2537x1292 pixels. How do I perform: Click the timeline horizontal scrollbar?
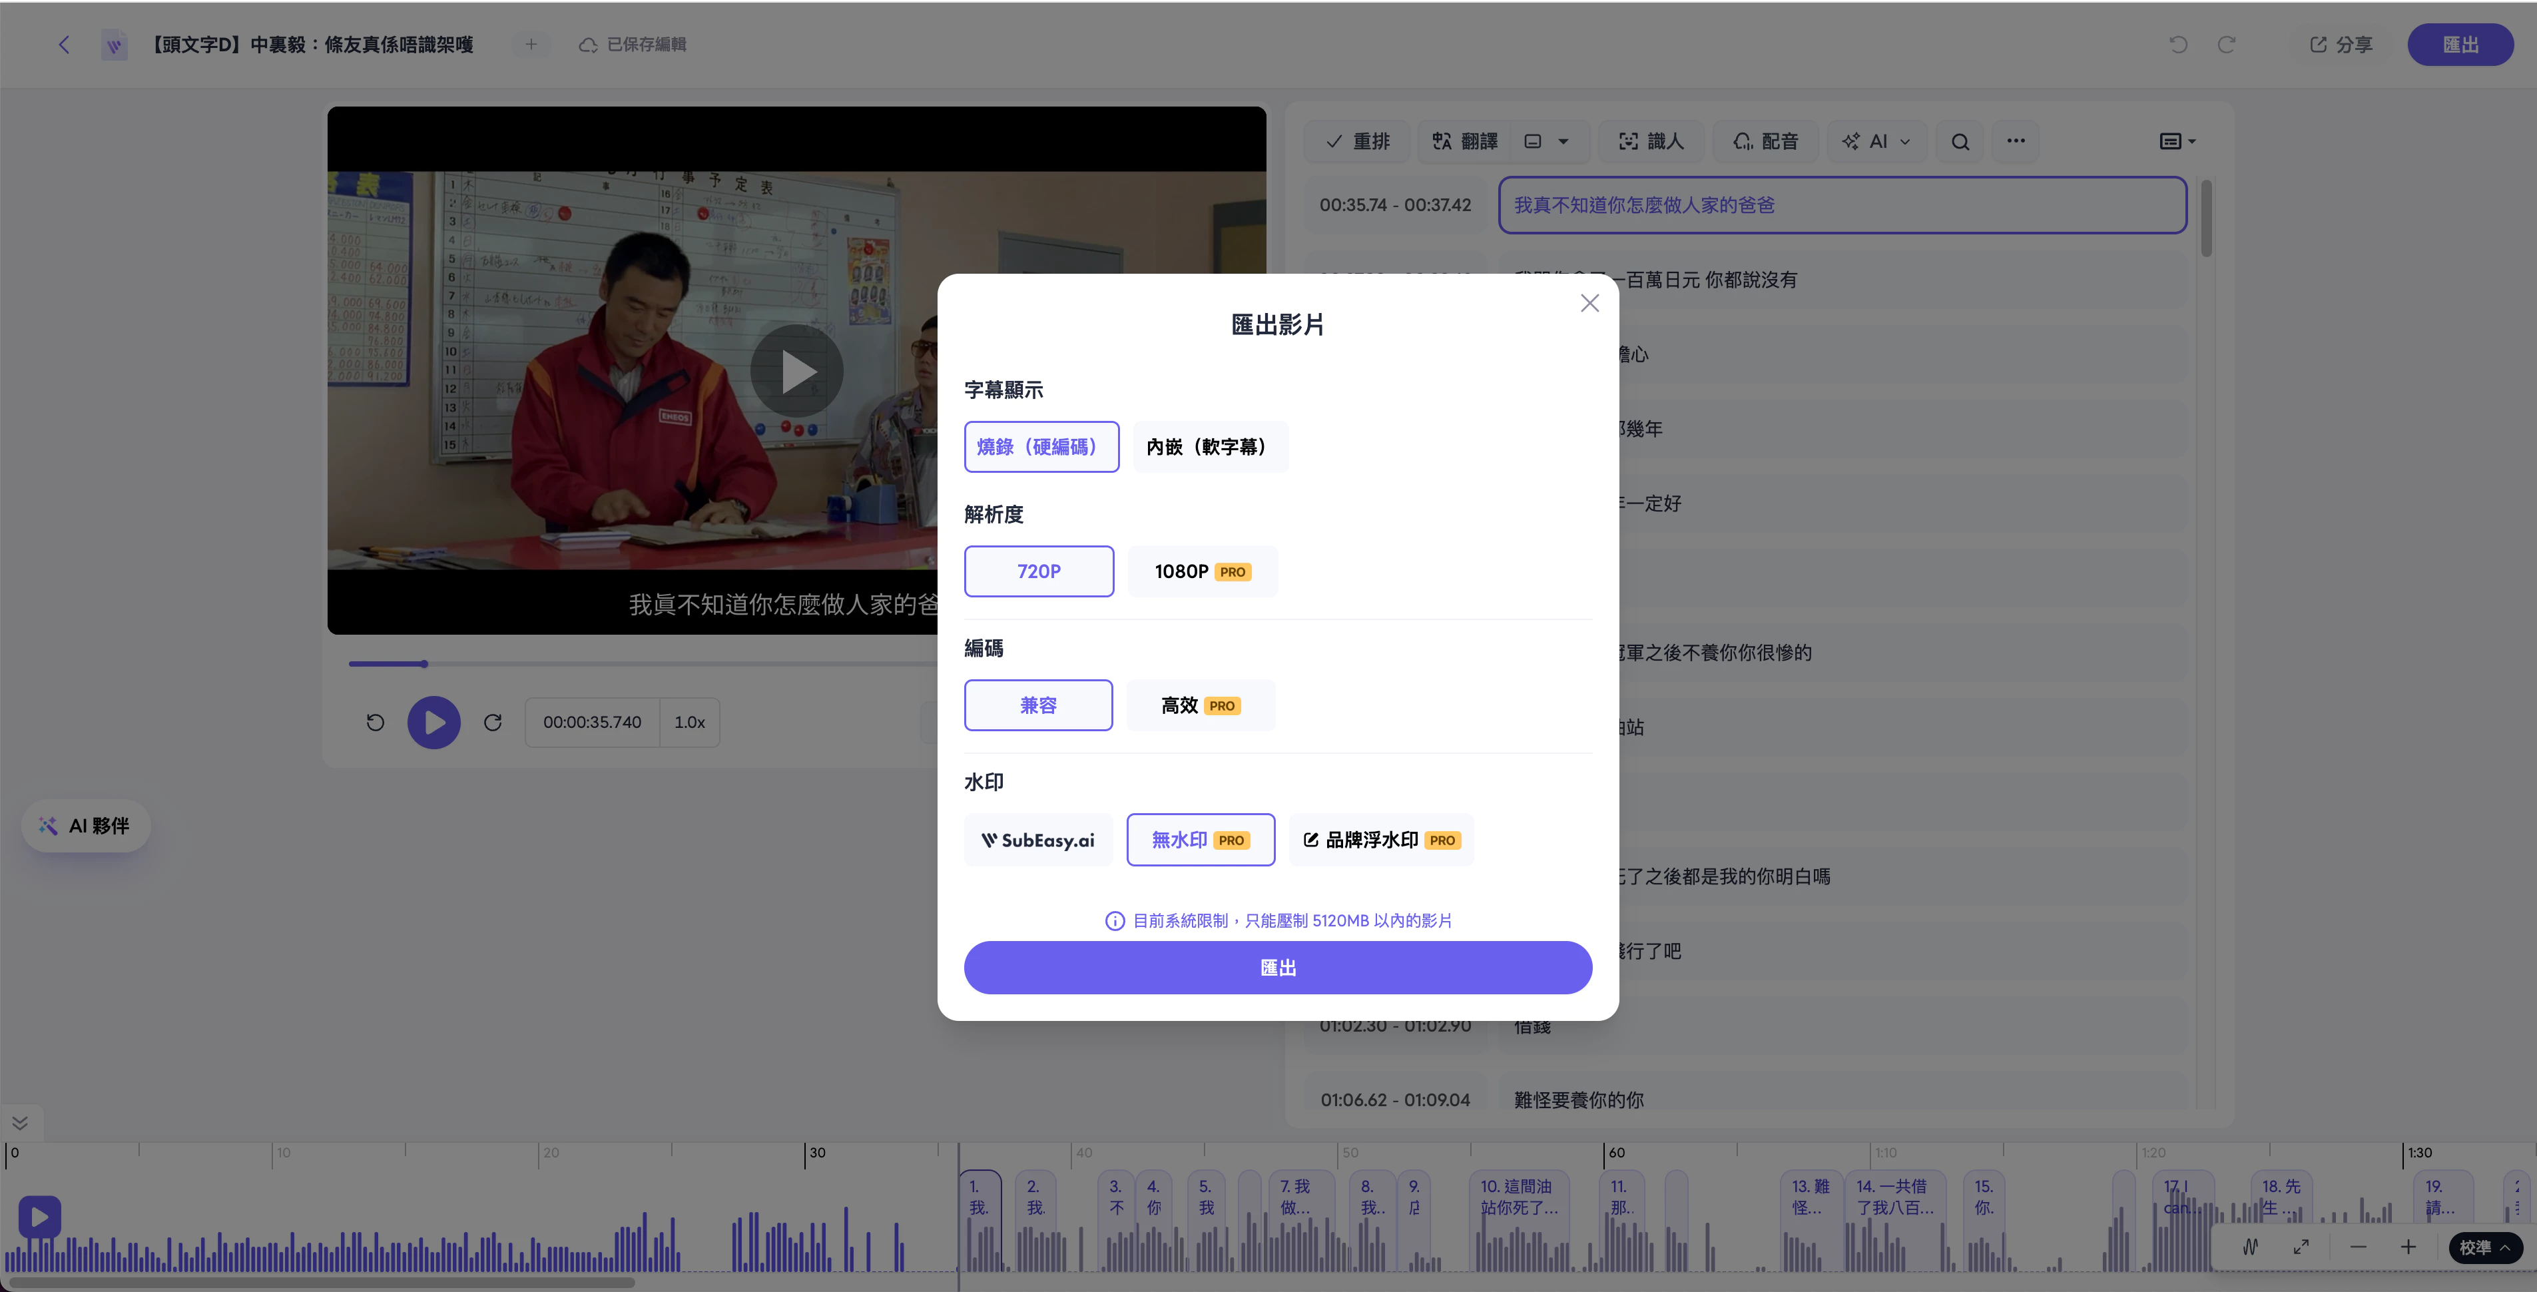(321, 1282)
